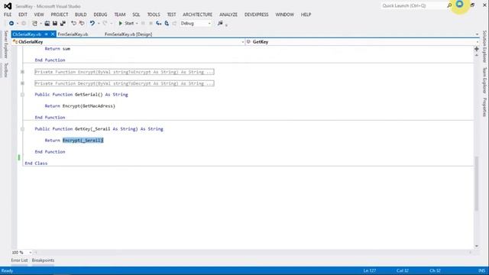Click the 'Return Encrypt(GetMacAdress)' code line
489x275 pixels.
click(x=79, y=106)
